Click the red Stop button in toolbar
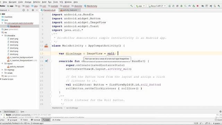 198,6
